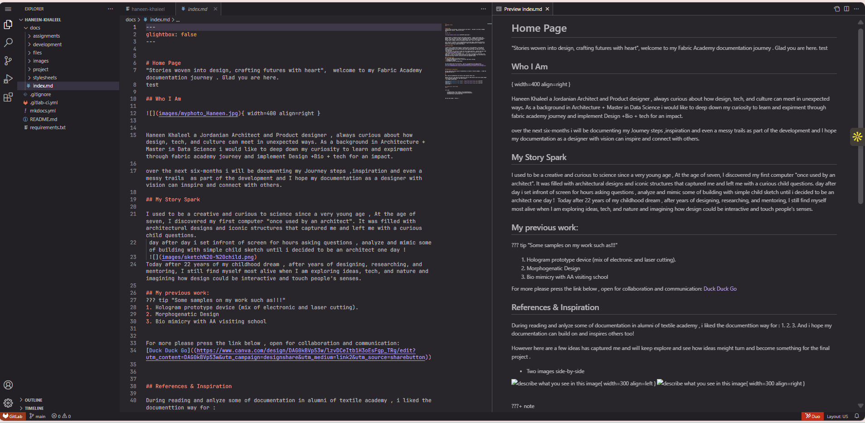Open the Search view icon
Screen dimensions: 865x423
coord(8,43)
